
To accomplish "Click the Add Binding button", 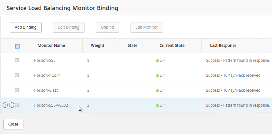I will [x=26, y=27].
